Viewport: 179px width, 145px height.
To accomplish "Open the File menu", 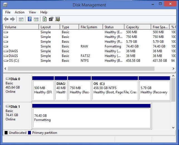I will tap(8, 12).
